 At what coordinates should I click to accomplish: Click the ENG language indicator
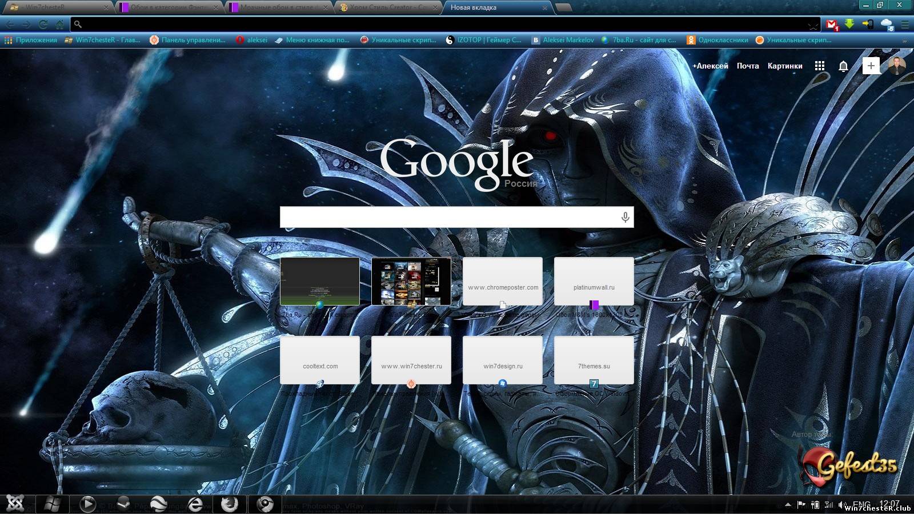click(x=861, y=505)
